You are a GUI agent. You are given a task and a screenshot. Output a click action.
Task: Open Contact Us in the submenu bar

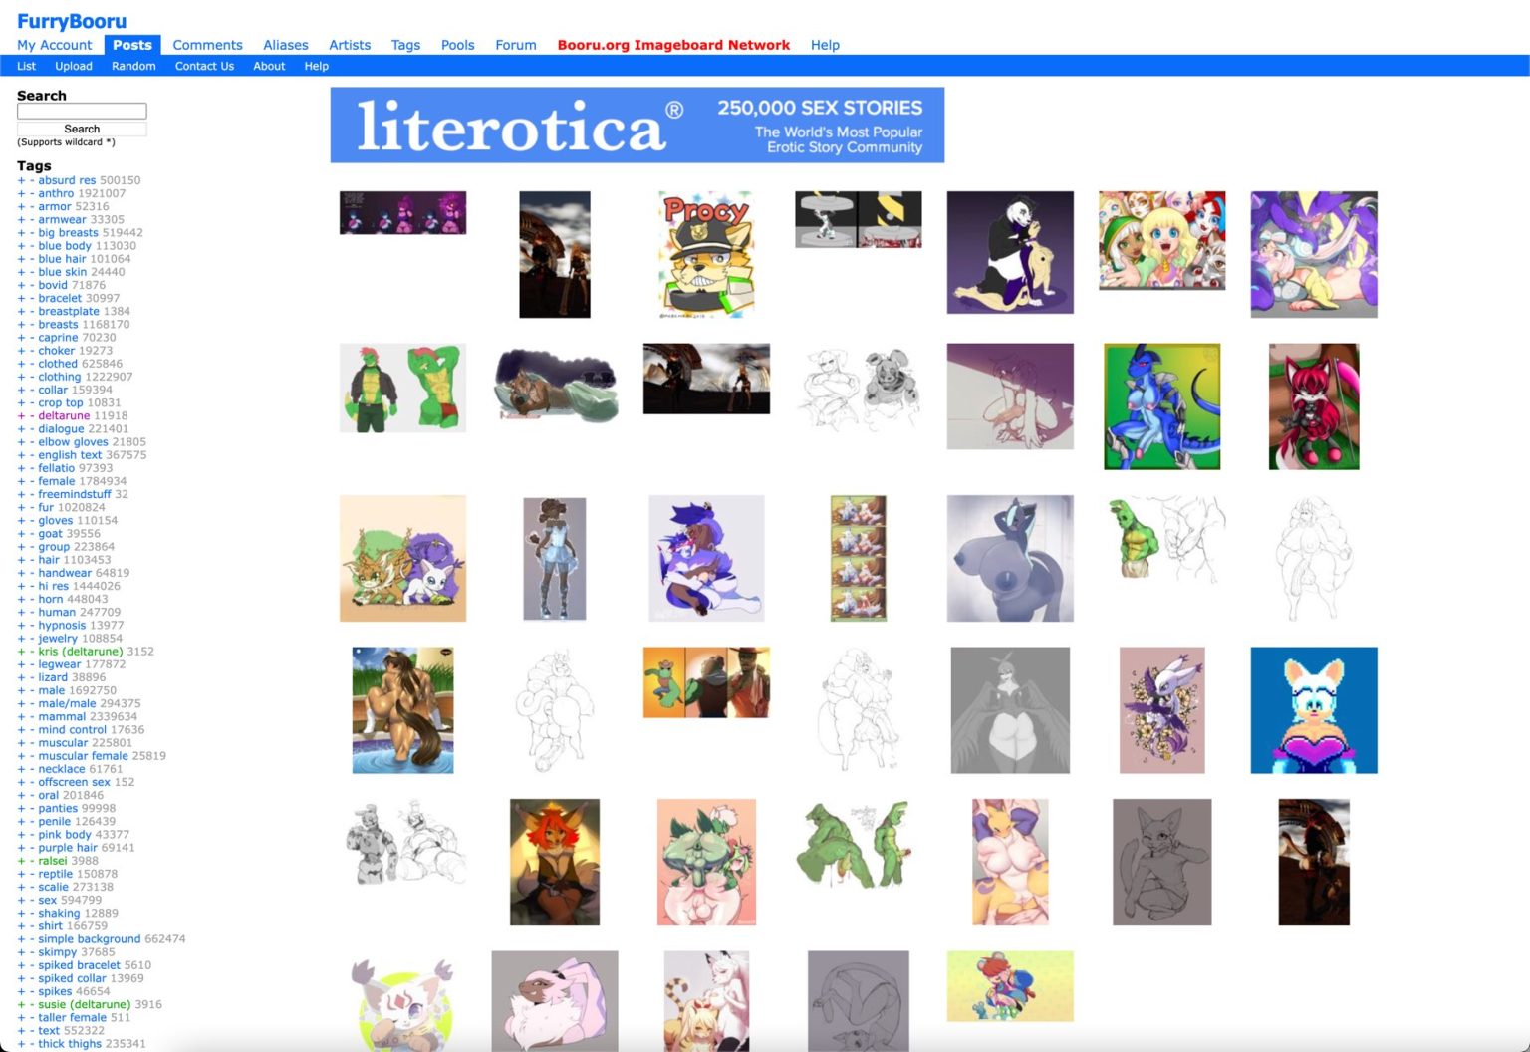(204, 66)
